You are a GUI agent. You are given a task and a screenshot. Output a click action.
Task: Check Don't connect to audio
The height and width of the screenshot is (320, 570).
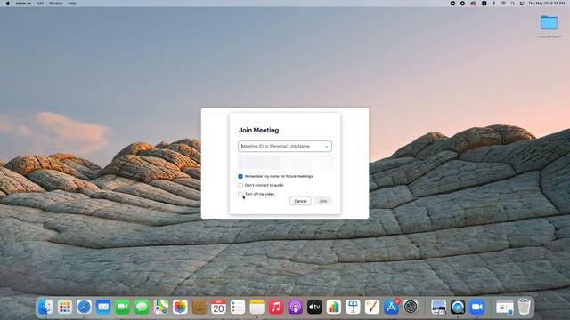(240, 185)
